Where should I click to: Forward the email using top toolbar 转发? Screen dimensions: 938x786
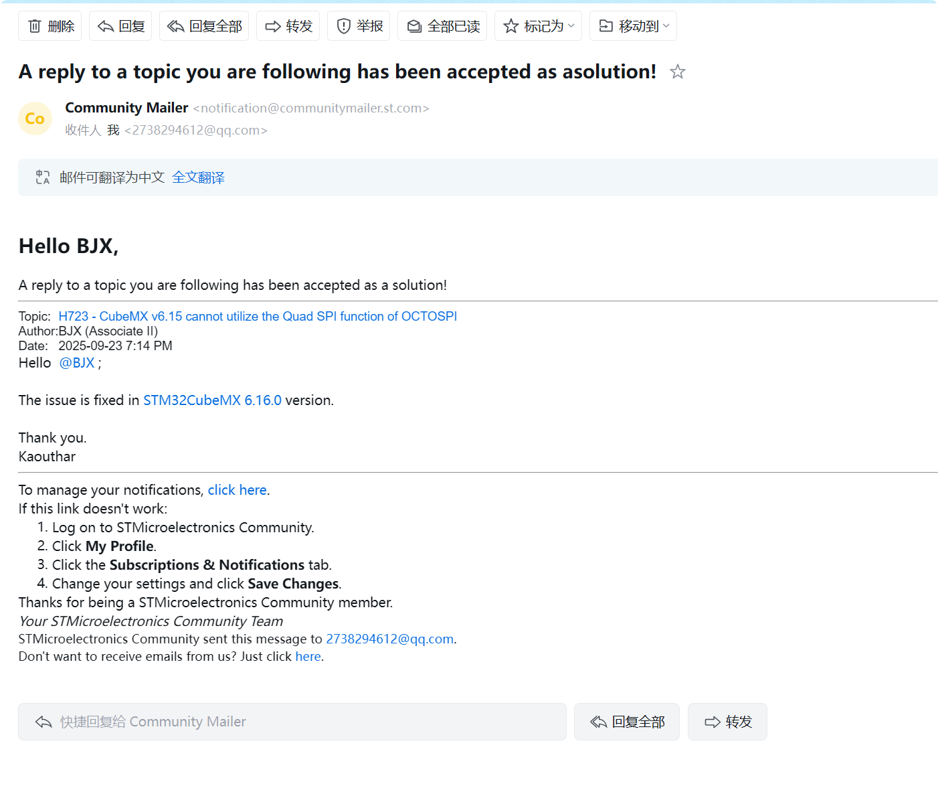[x=288, y=26]
